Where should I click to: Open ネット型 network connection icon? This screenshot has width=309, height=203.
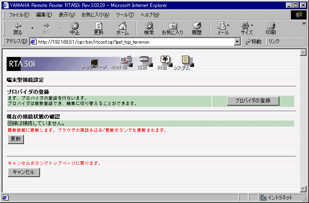click(122, 63)
